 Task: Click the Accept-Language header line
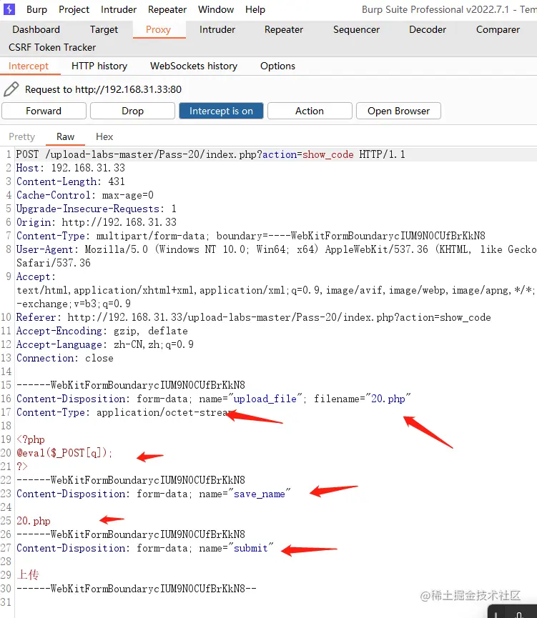105,344
